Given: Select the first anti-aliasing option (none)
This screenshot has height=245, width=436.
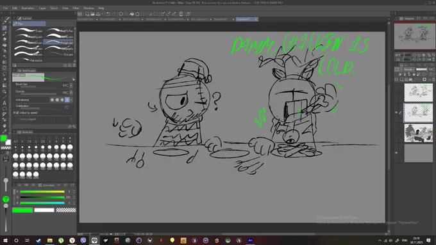Looking at the screenshot, I should [x=52, y=100].
